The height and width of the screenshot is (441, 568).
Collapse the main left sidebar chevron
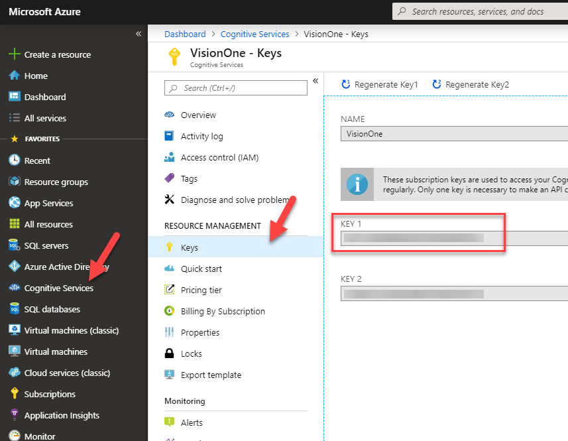(x=139, y=34)
